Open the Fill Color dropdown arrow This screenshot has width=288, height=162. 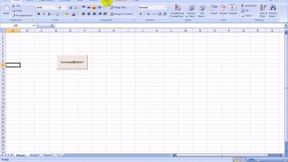click(x=69, y=14)
